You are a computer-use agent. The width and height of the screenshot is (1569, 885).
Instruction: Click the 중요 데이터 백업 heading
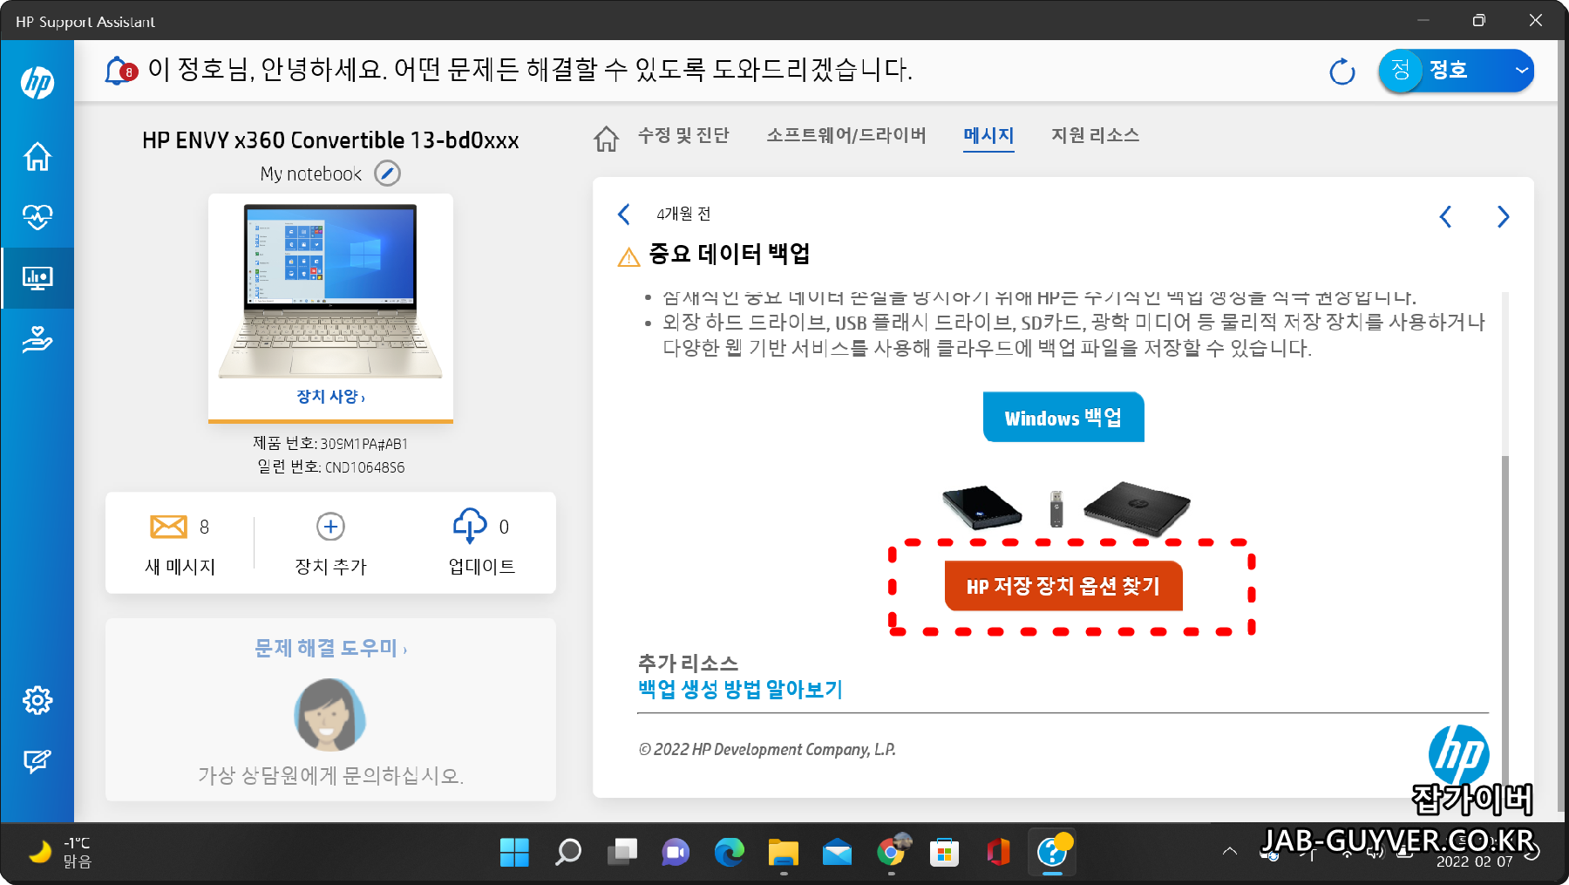click(x=729, y=254)
